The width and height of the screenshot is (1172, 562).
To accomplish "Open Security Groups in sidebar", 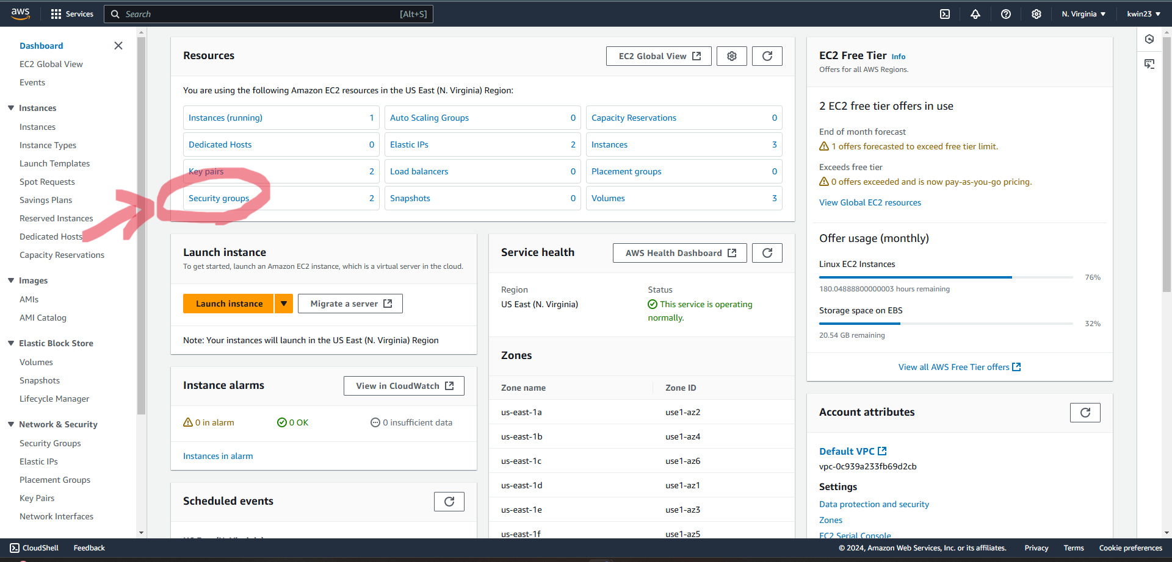I will 50,443.
